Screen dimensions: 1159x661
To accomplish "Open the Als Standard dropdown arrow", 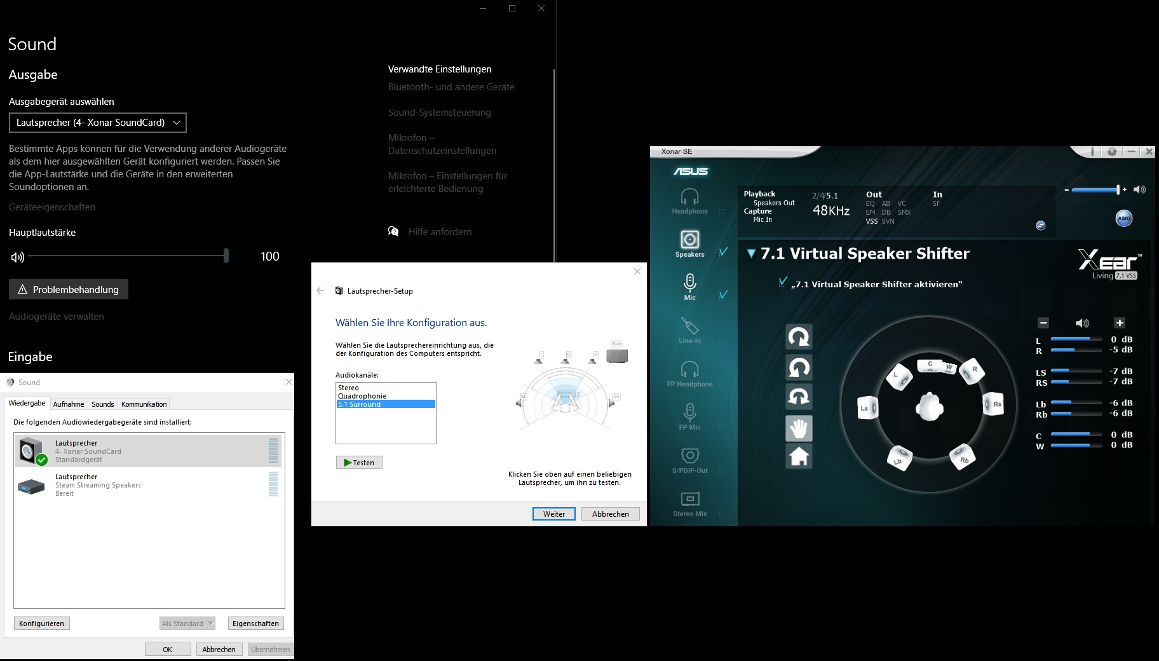I will point(211,624).
